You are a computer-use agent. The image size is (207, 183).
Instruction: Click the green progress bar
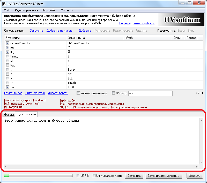pos(38,175)
